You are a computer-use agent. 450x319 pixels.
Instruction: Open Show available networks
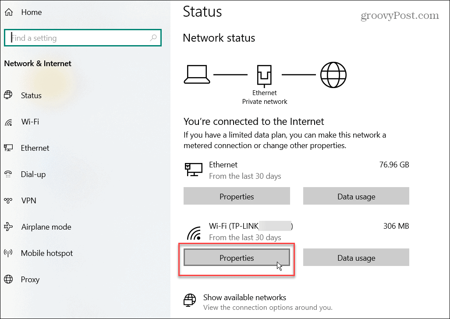pos(244,297)
